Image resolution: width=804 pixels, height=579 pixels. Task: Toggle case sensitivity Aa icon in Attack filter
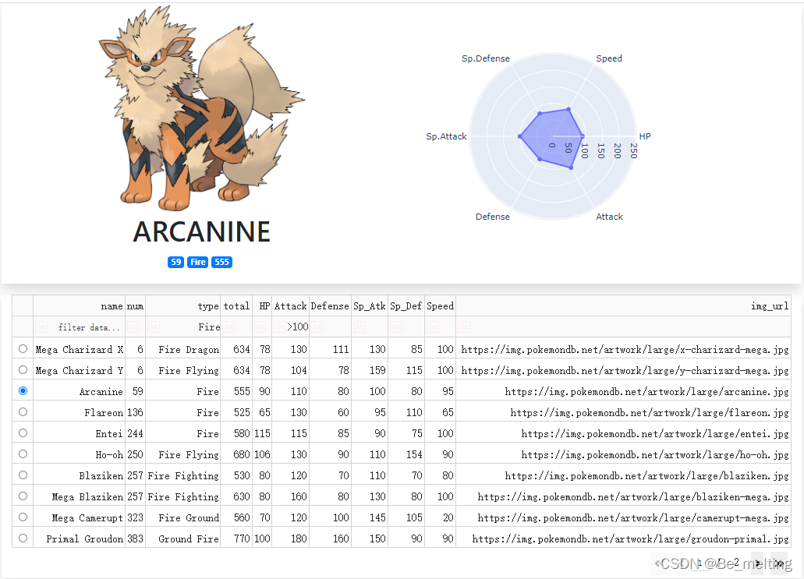279,327
